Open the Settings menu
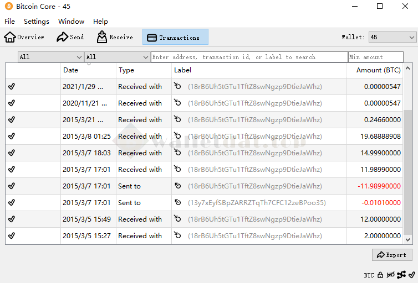 pyautogui.click(x=37, y=22)
